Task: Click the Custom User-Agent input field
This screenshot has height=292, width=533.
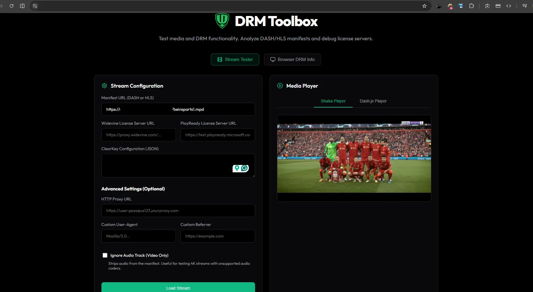Action: click(139, 236)
